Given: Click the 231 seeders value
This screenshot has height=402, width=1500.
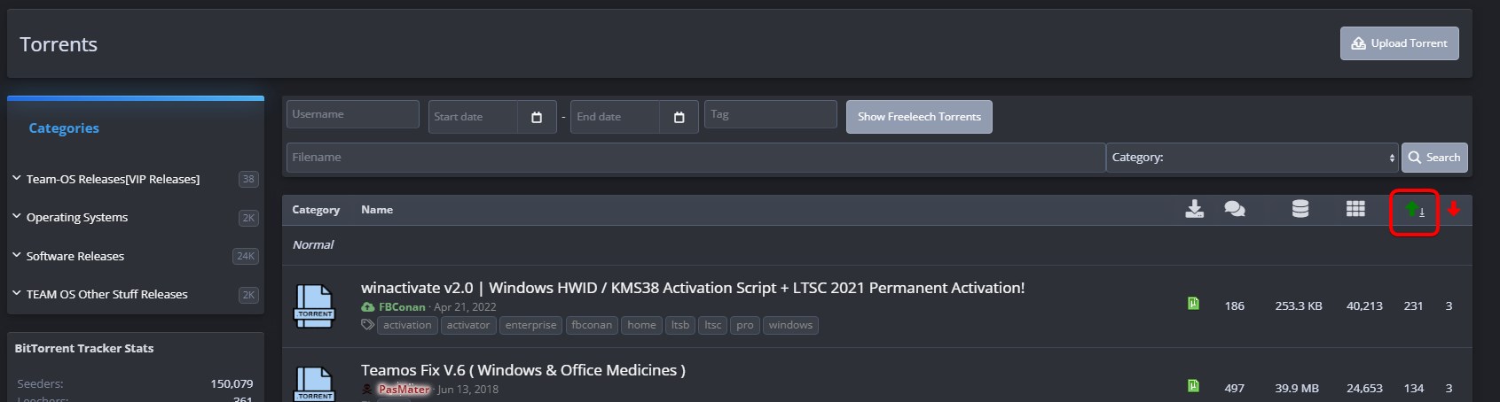Looking at the screenshot, I should tap(1413, 305).
